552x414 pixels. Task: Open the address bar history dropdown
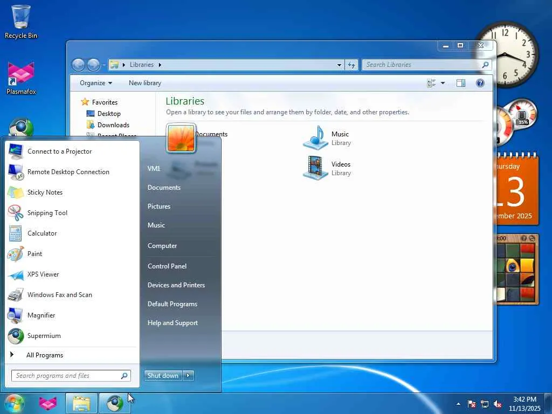(339, 65)
